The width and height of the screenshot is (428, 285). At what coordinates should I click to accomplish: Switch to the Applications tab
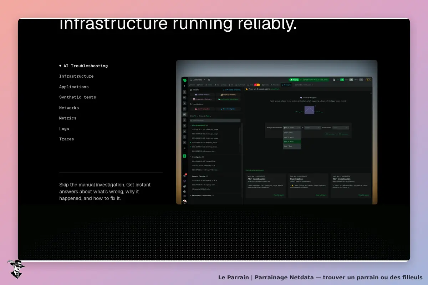click(x=74, y=87)
